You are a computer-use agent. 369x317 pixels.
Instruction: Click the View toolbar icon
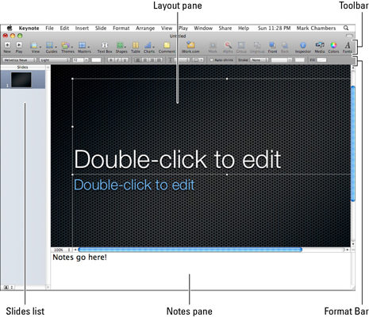click(34, 45)
